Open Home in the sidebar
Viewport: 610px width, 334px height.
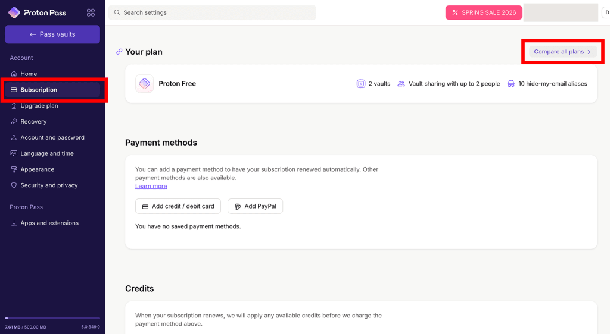tap(29, 74)
